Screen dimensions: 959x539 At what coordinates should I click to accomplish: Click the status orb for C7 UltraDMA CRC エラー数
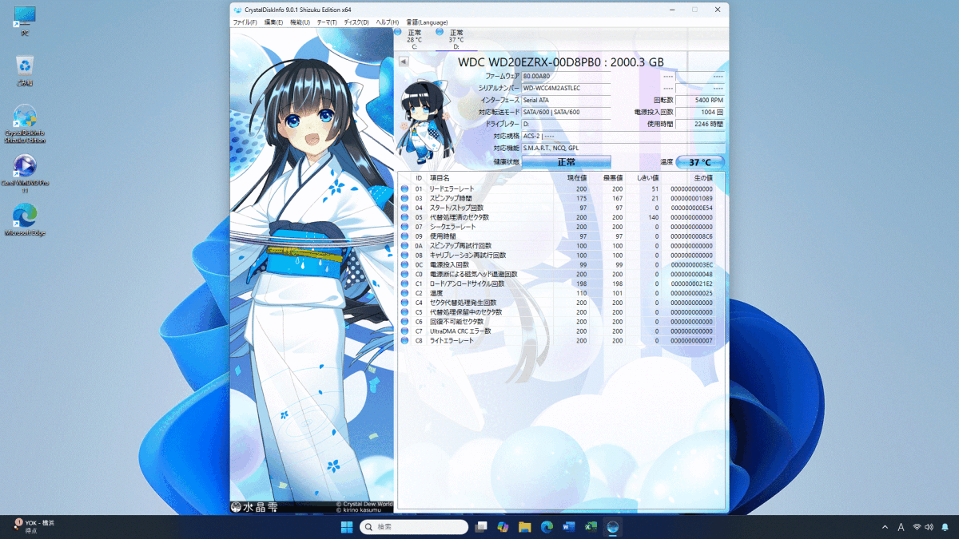pyautogui.click(x=404, y=331)
